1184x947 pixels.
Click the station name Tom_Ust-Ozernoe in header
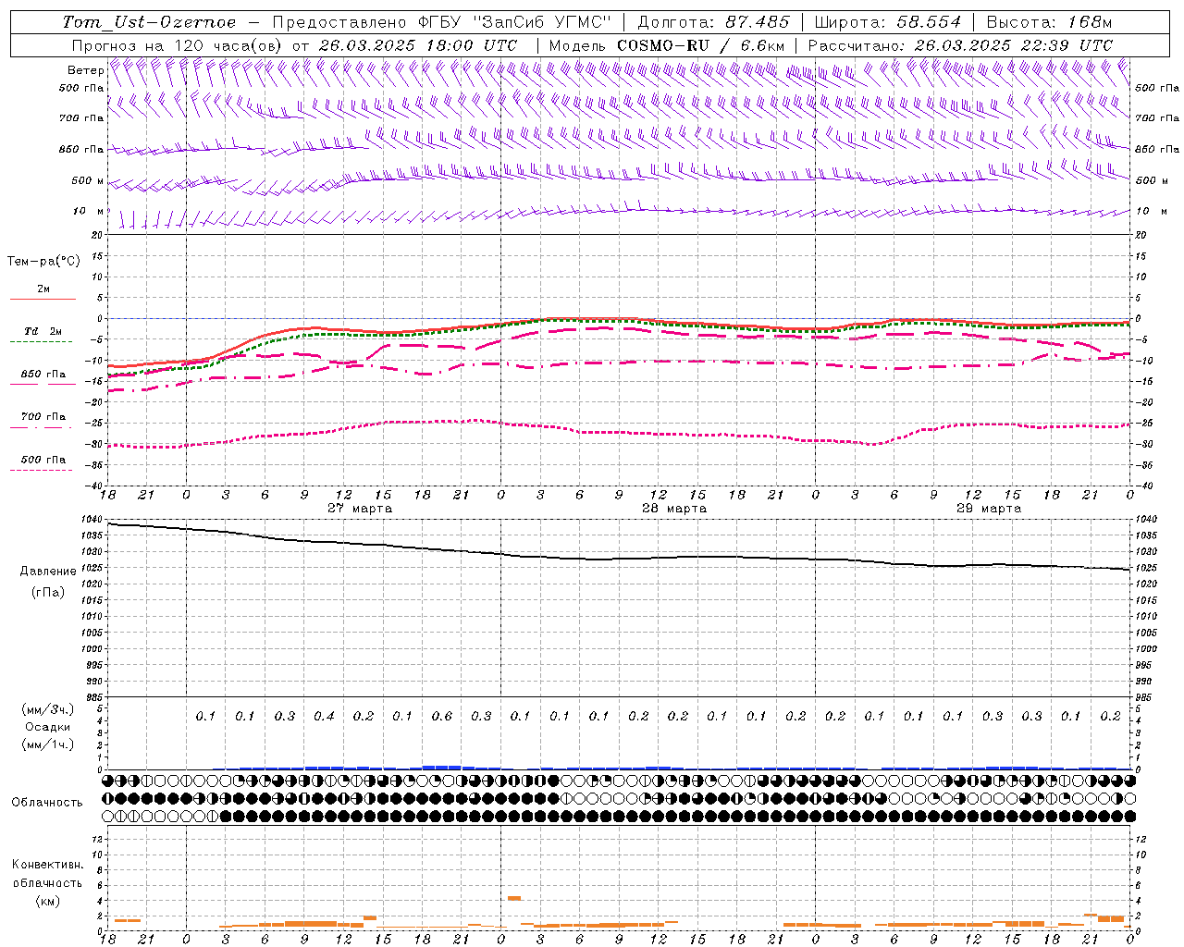click(149, 22)
